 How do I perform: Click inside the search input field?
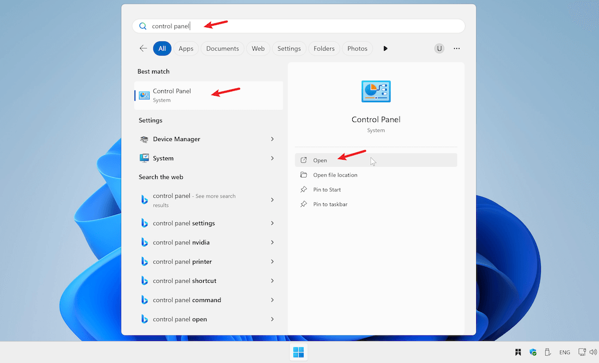pyautogui.click(x=240, y=26)
